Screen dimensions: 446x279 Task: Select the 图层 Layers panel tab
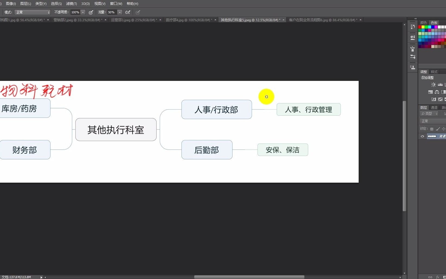[423, 107]
